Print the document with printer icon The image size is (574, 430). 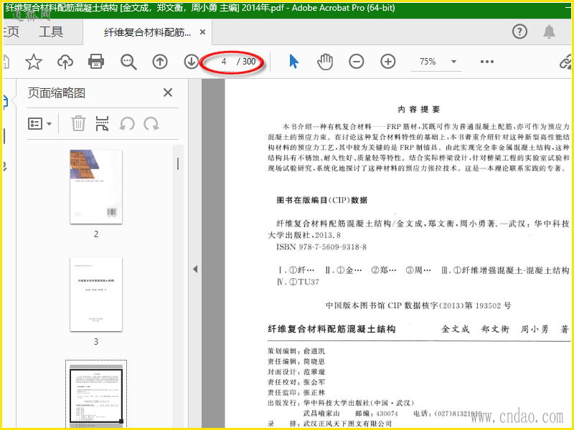(x=96, y=62)
